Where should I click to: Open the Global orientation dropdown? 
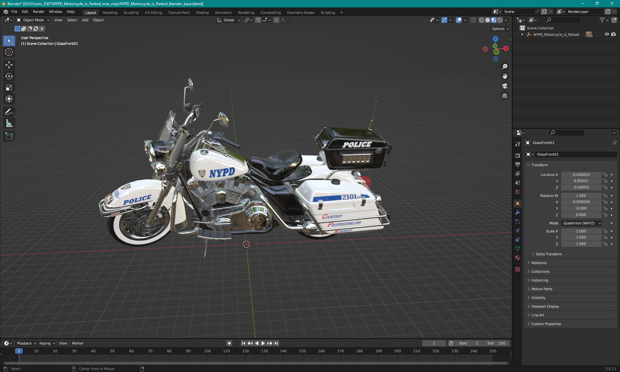(229, 20)
